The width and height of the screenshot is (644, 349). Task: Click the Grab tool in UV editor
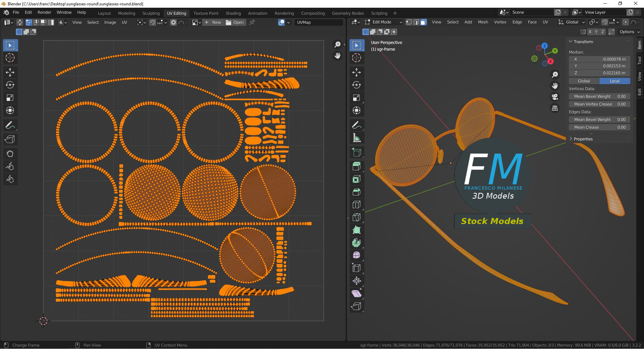click(x=10, y=154)
